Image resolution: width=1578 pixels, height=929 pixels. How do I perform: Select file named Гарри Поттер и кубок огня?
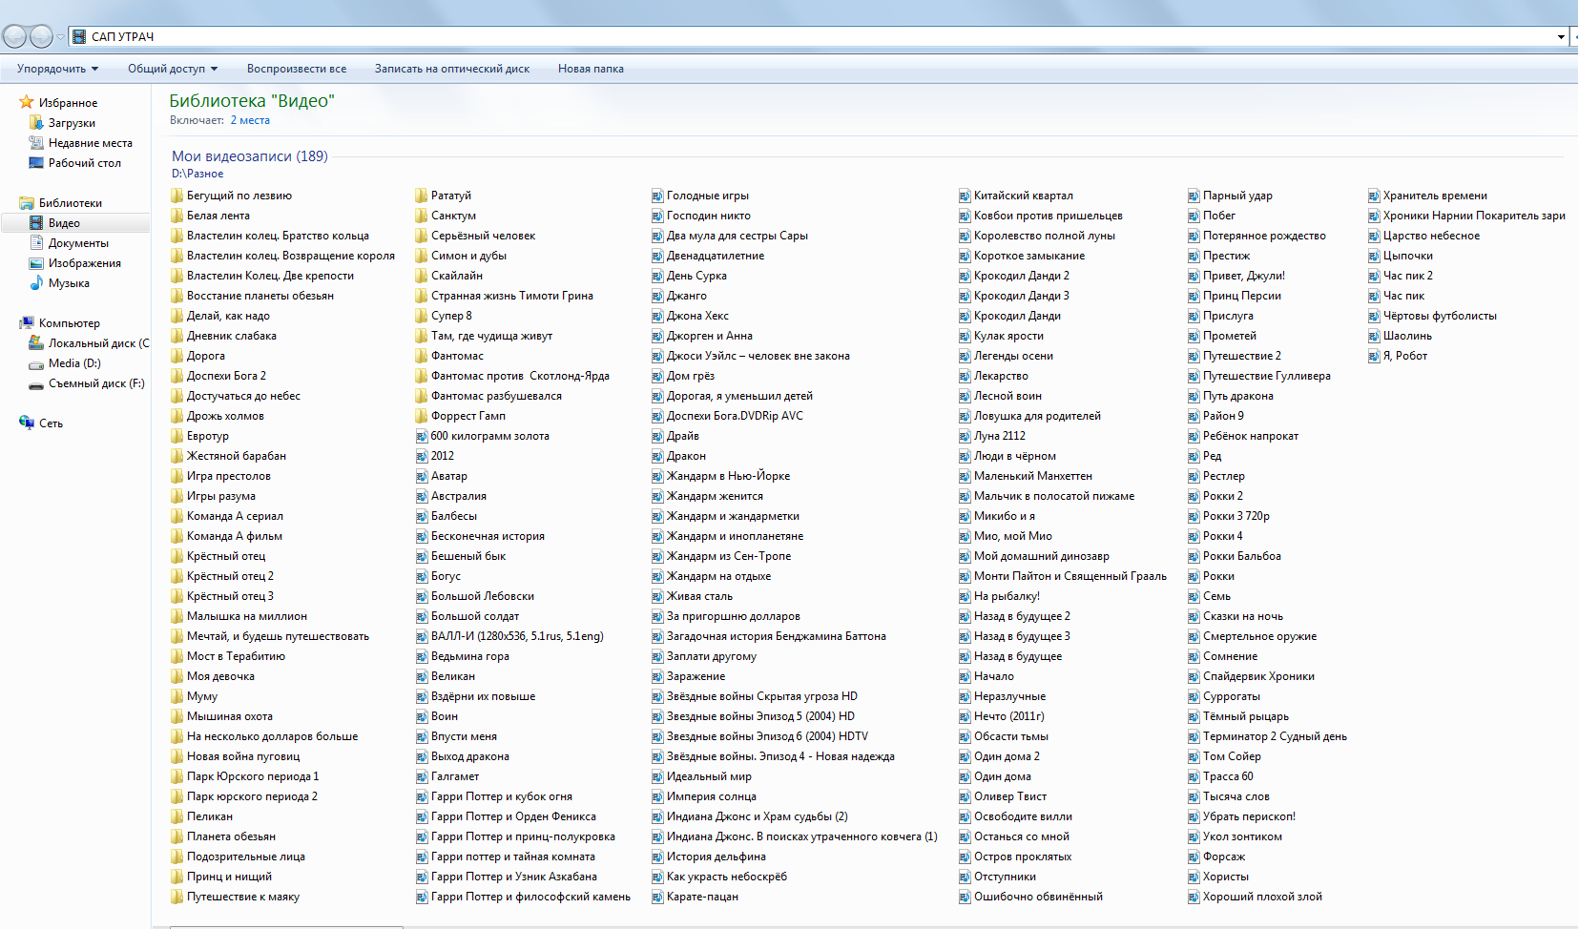(x=502, y=796)
